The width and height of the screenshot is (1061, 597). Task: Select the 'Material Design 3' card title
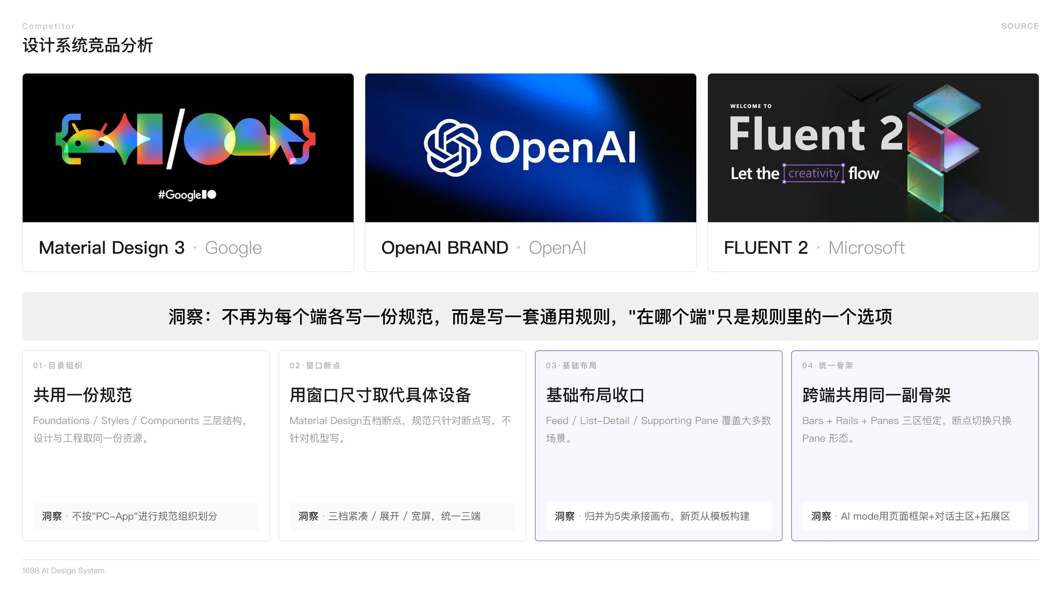[112, 248]
